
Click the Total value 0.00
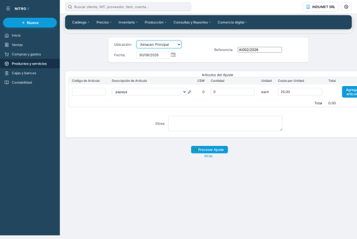pos(332,103)
